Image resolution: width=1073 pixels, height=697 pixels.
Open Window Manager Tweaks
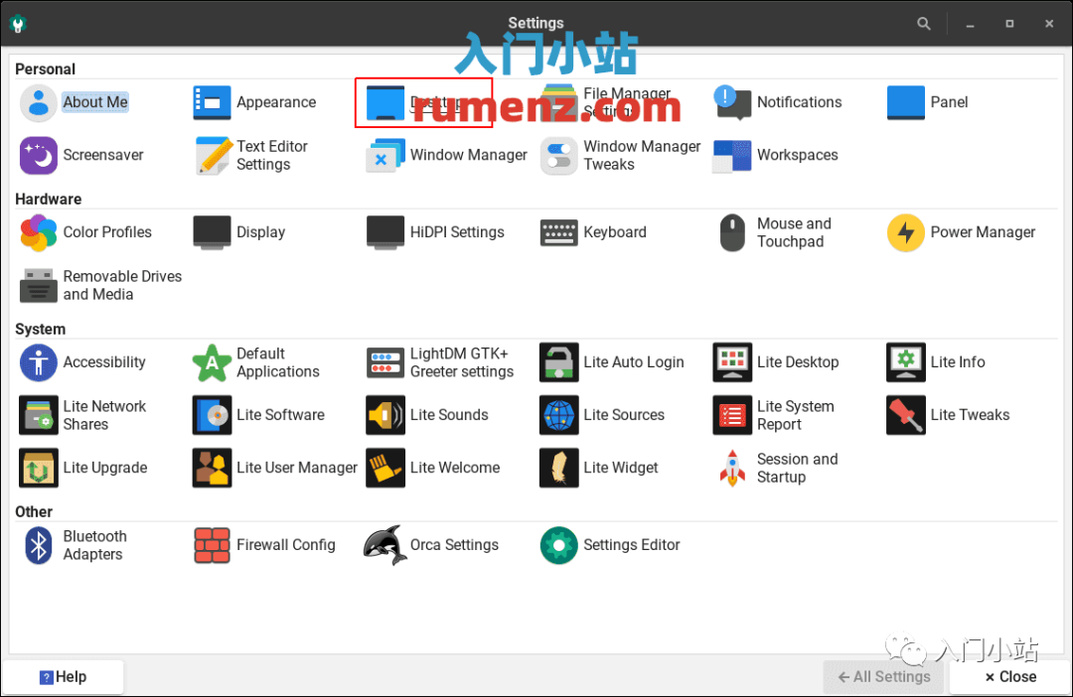(x=621, y=155)
